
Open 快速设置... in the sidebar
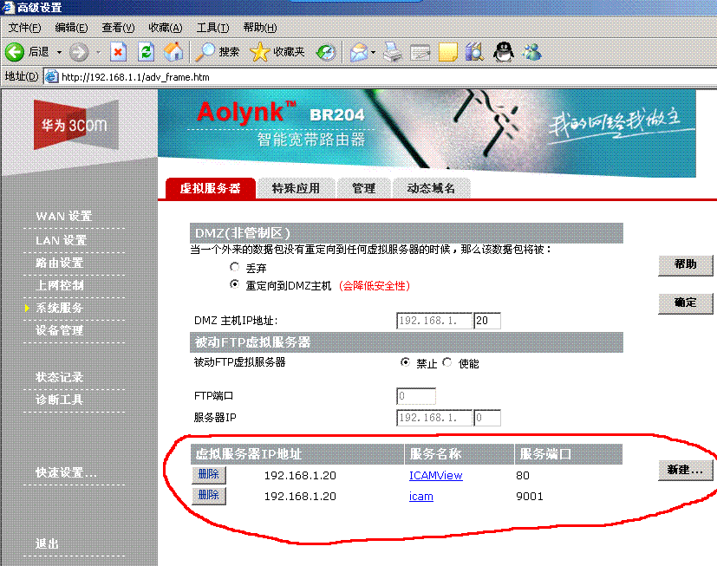point(66,472)
